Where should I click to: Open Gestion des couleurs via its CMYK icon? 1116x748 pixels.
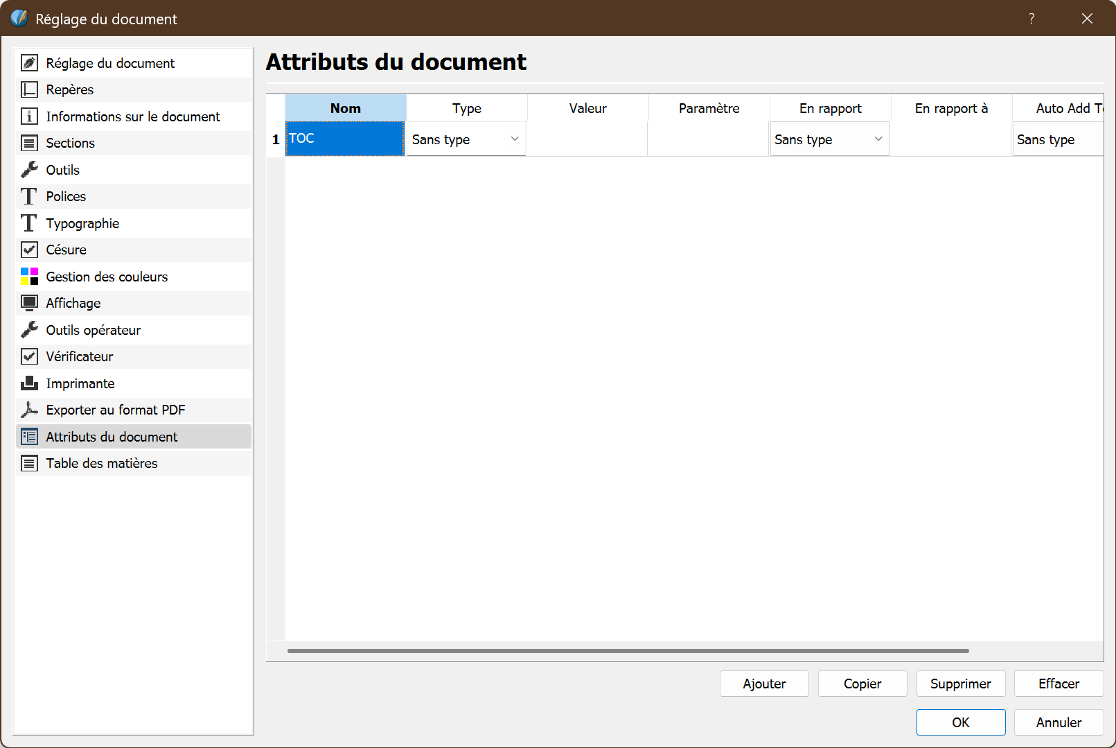pos(30,276)
